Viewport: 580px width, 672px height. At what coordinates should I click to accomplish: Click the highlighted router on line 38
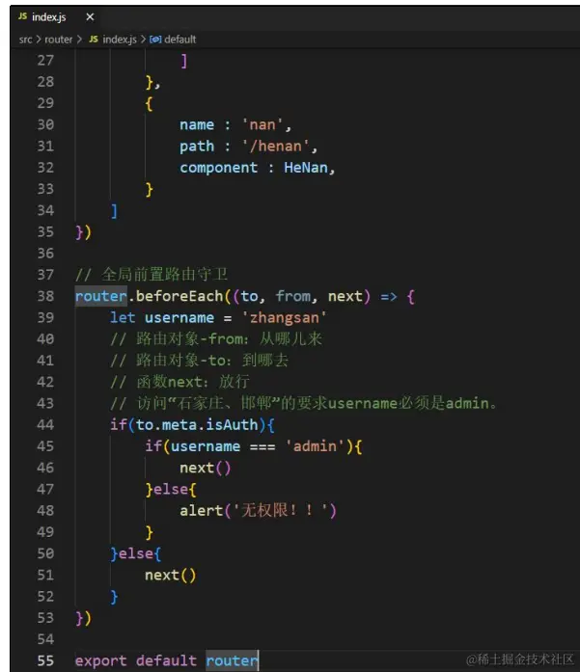100,296
